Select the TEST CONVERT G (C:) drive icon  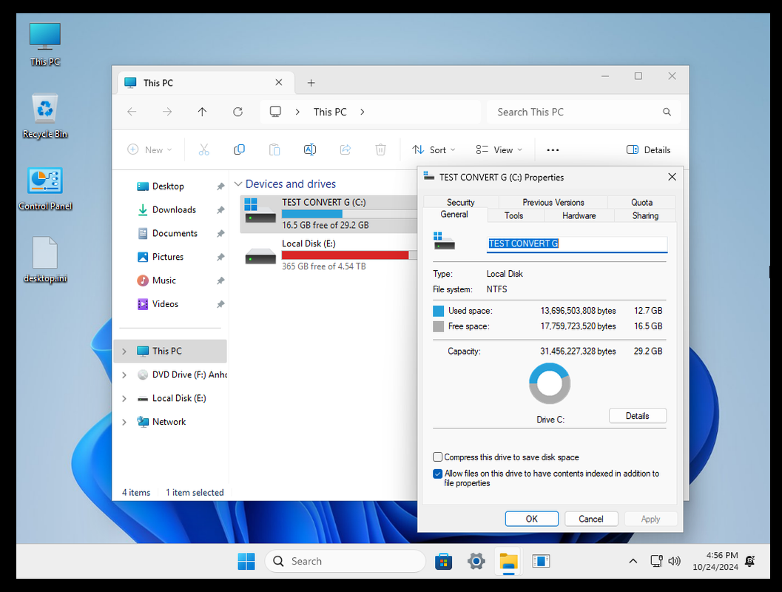(260, 212)
